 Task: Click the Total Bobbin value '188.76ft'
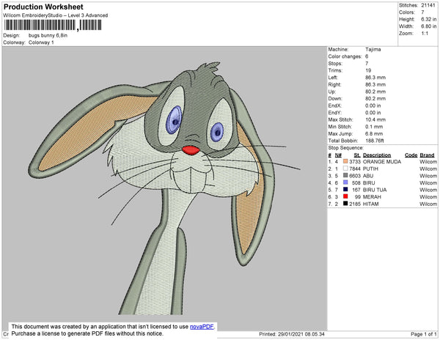(375, 141)
